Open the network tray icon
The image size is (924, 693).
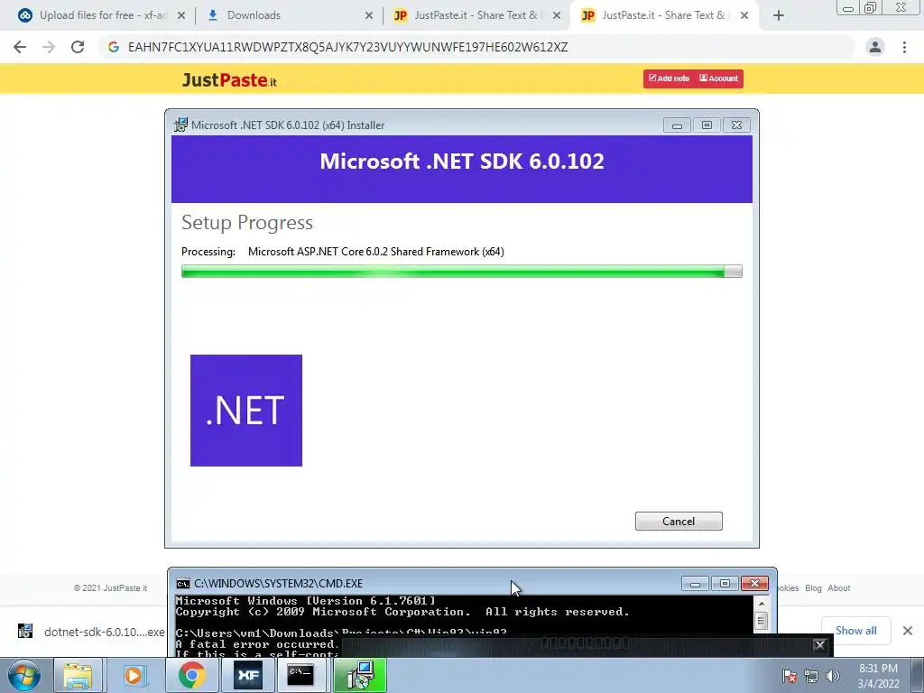click(811, 676)
